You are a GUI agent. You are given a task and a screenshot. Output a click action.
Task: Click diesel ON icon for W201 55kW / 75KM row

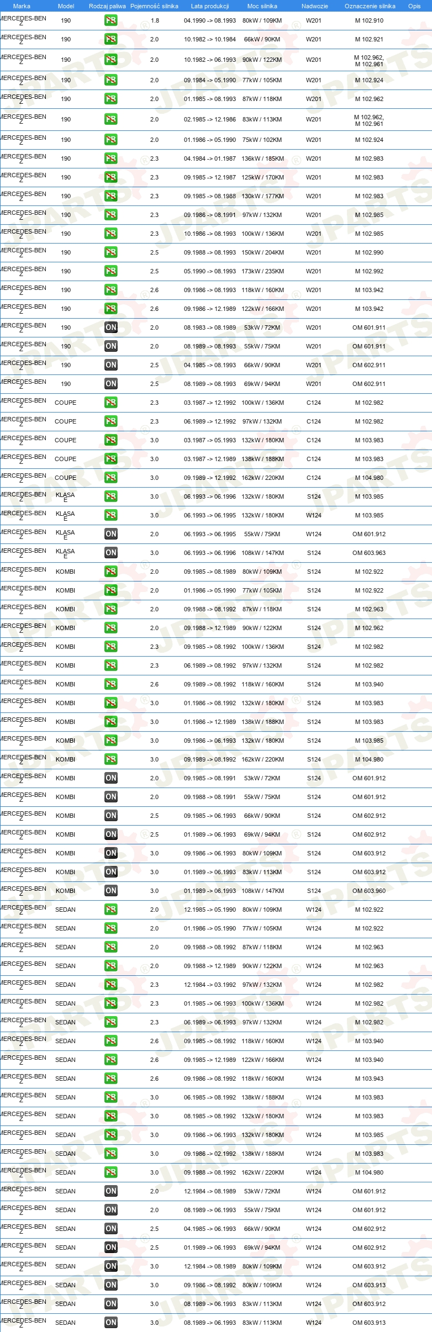point(111,346)
